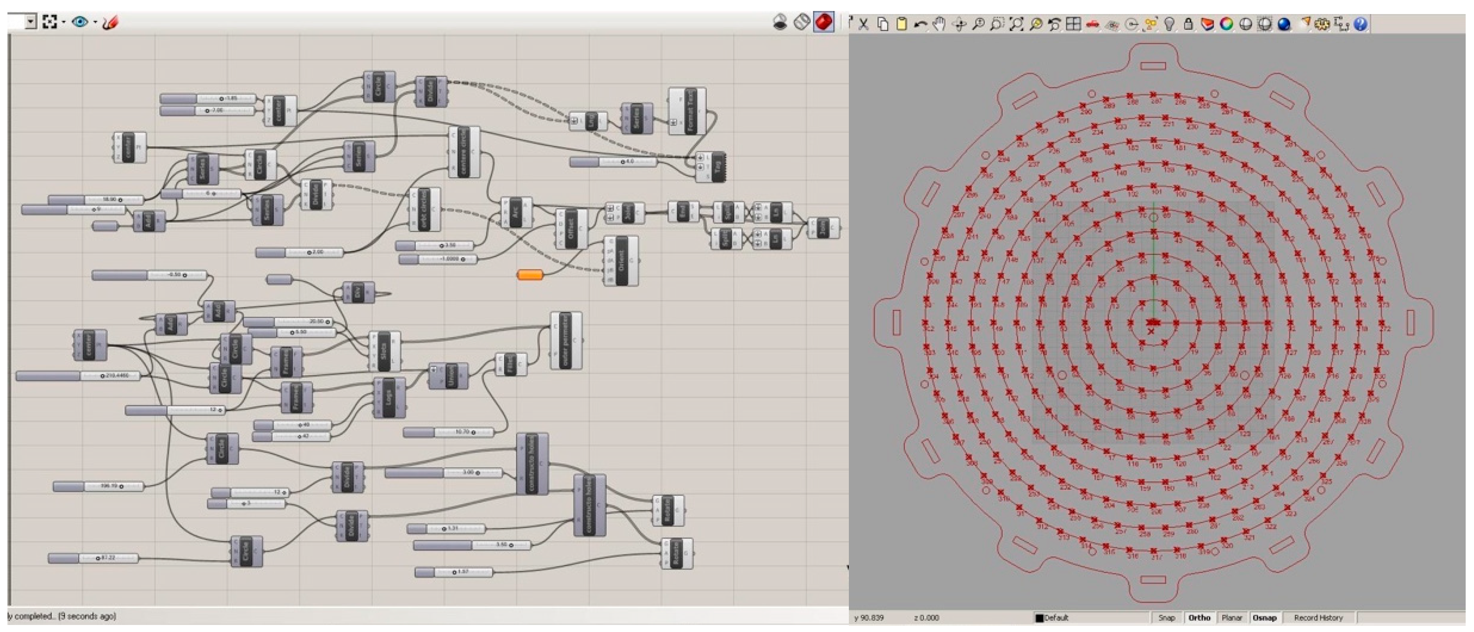Image resolution: width=1474 pixels, height=632 pixels.
Task: Click the Grasshopper sketch feather icon
Action: click(x=110, y=22)
